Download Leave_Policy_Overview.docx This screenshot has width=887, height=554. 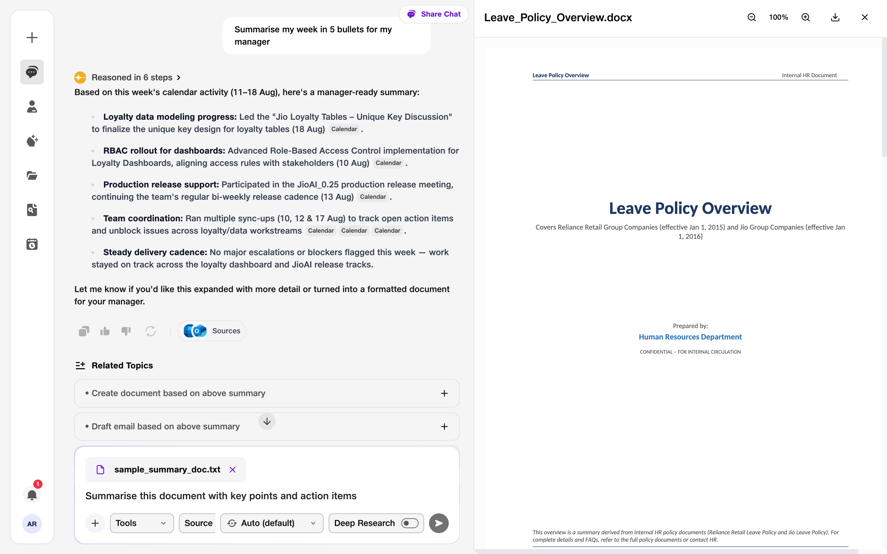[x=835, y=17]
